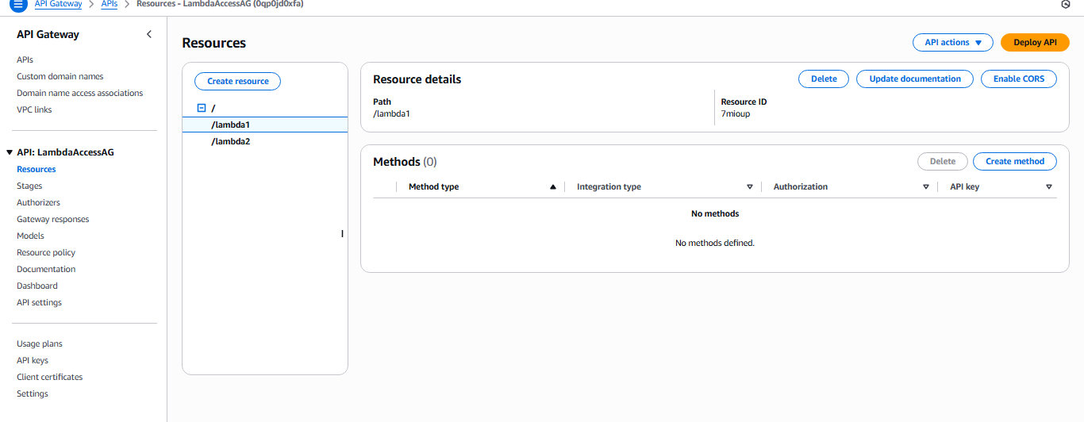Click the Create method button

point(1015,161)
